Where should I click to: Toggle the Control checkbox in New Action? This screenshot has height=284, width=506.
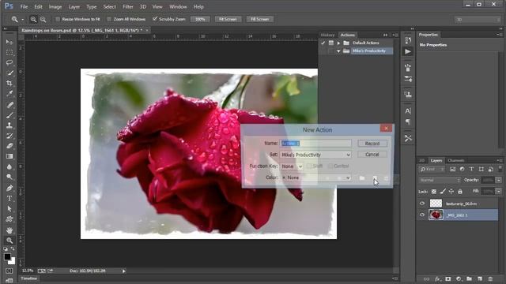click(330, 166)
